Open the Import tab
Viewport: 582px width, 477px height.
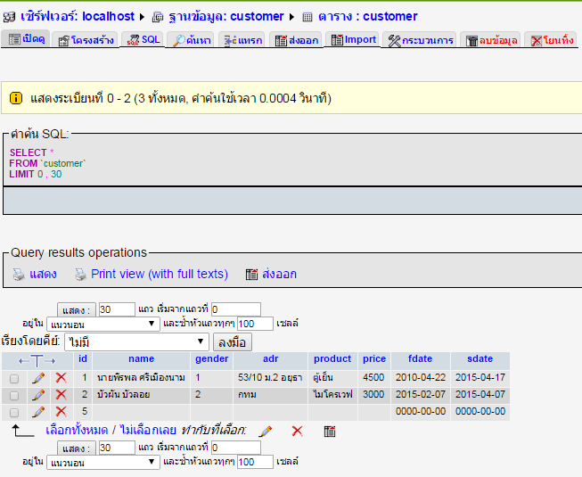tap(353, 40)
